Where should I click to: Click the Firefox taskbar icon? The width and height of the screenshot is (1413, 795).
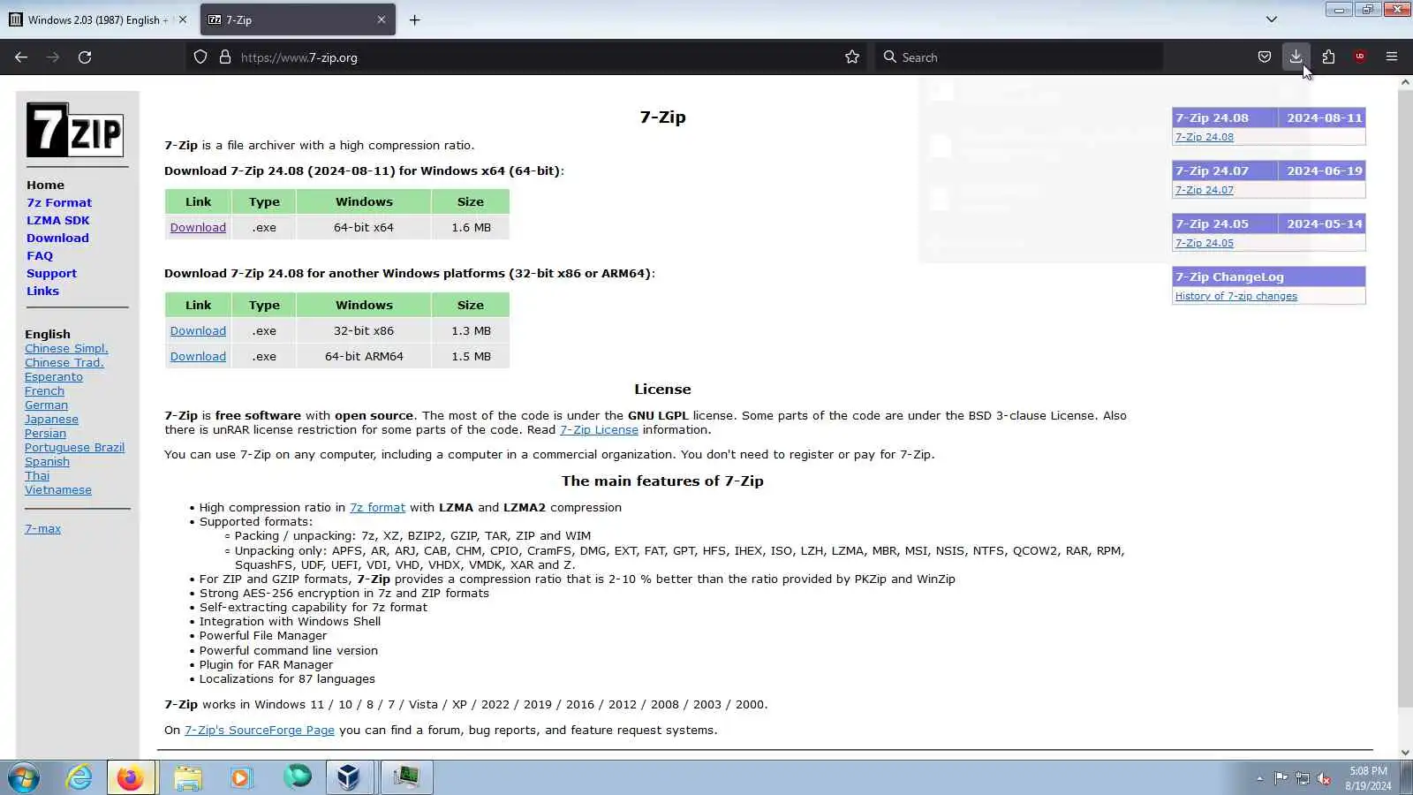coord(131,778)
